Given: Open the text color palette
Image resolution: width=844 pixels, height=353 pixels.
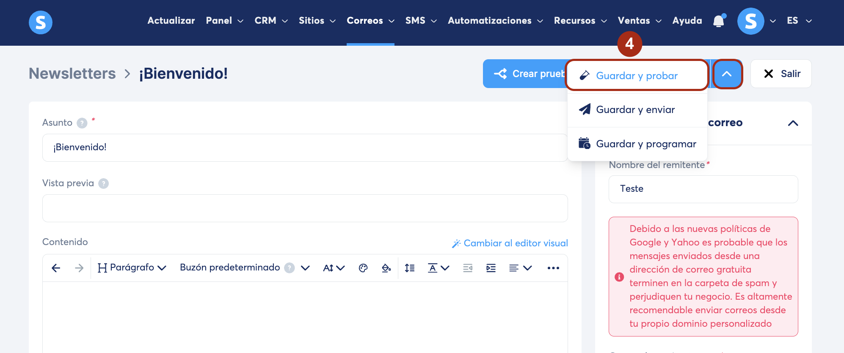Looking at the screenshot, I should click(363, 268).
